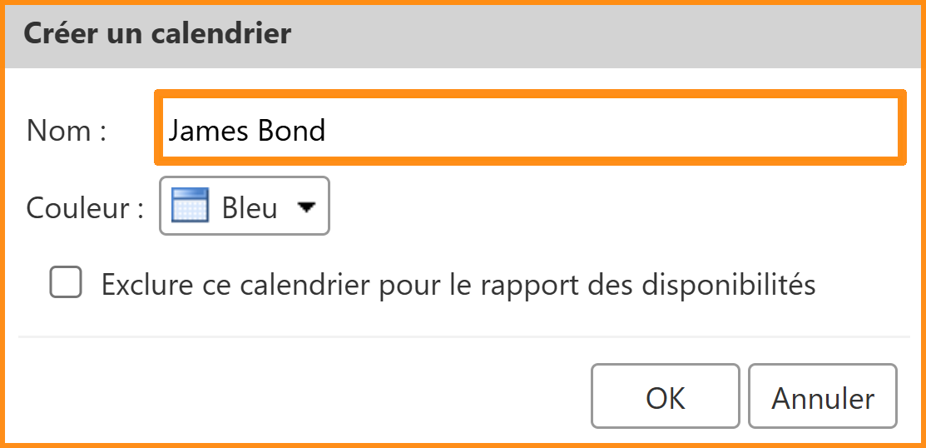Click the blue calendar icon beside Bleu
Image resolution: width=926 pixels, height=448 pixels.
[x=190, y=207]
